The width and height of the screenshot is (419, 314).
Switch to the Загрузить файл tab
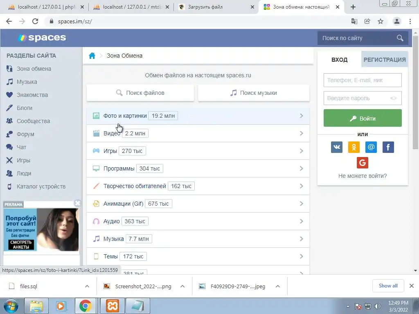[216, 7]
